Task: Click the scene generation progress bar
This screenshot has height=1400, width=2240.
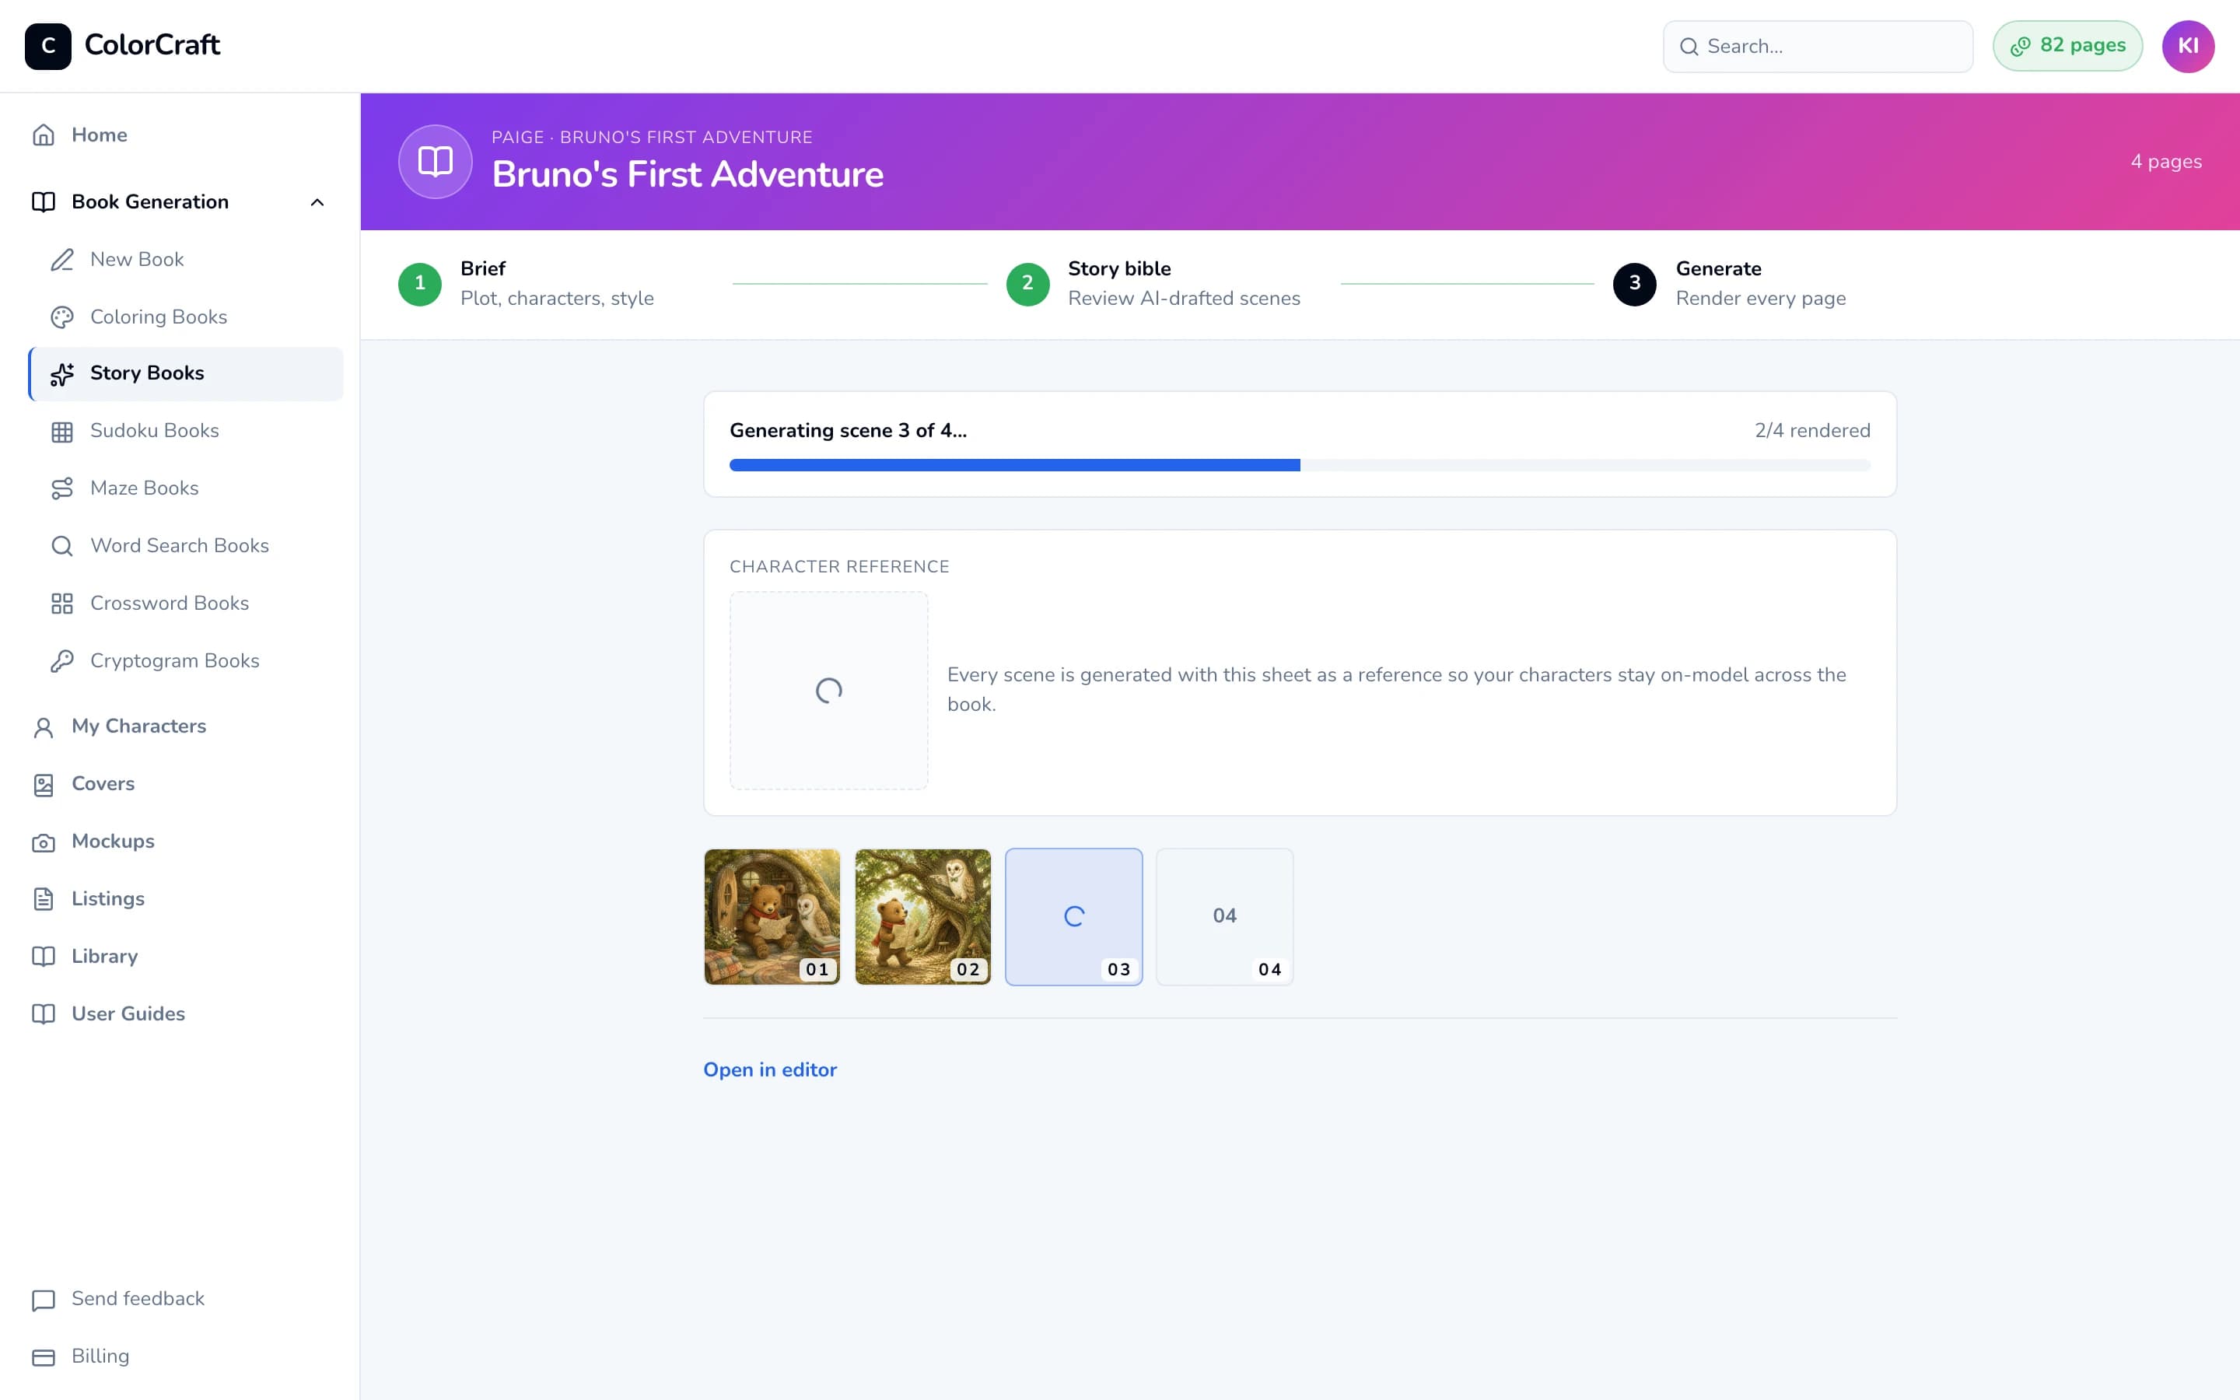Action: (1300, 465)
